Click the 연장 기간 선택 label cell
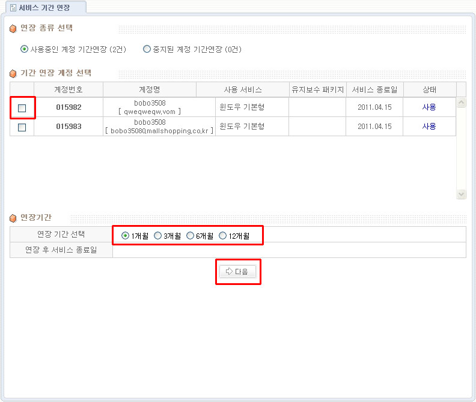This screenshot has width=476, height=402. pyautogui.click(x=61, y=234)
